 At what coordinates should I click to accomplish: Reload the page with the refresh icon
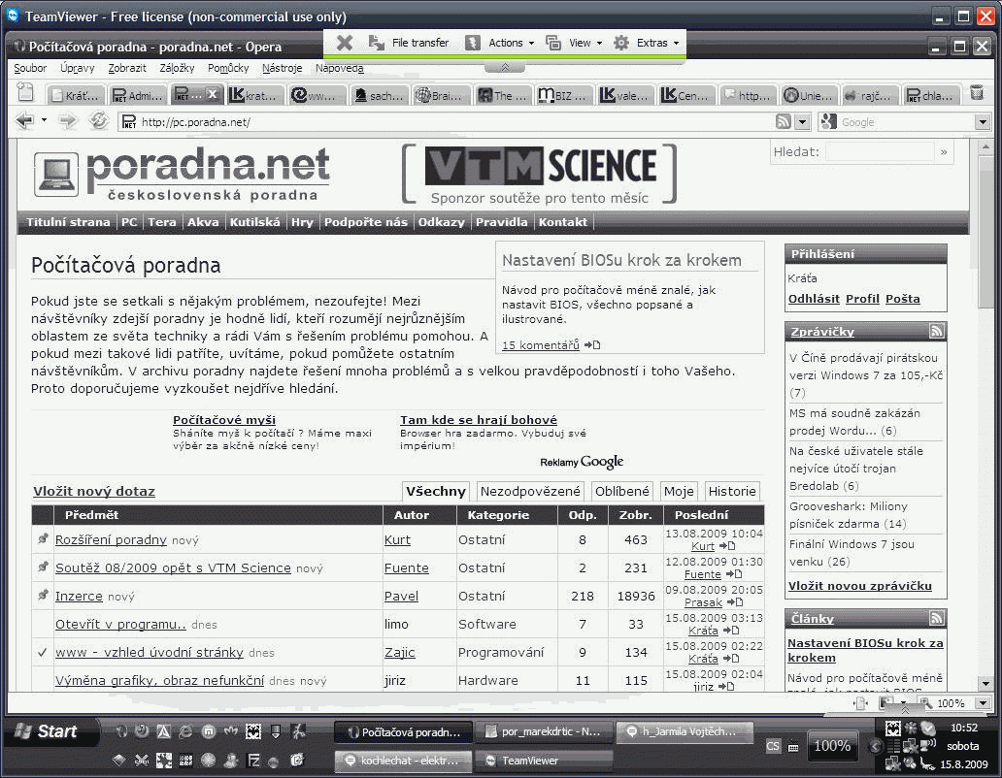click(x=98, y=120)
